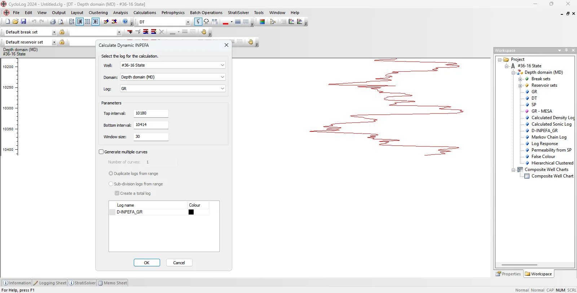This screenshot has width=577, height=293.
Task: Select Markov Chain Log in Workspace tree
Action: click(549, 137)
